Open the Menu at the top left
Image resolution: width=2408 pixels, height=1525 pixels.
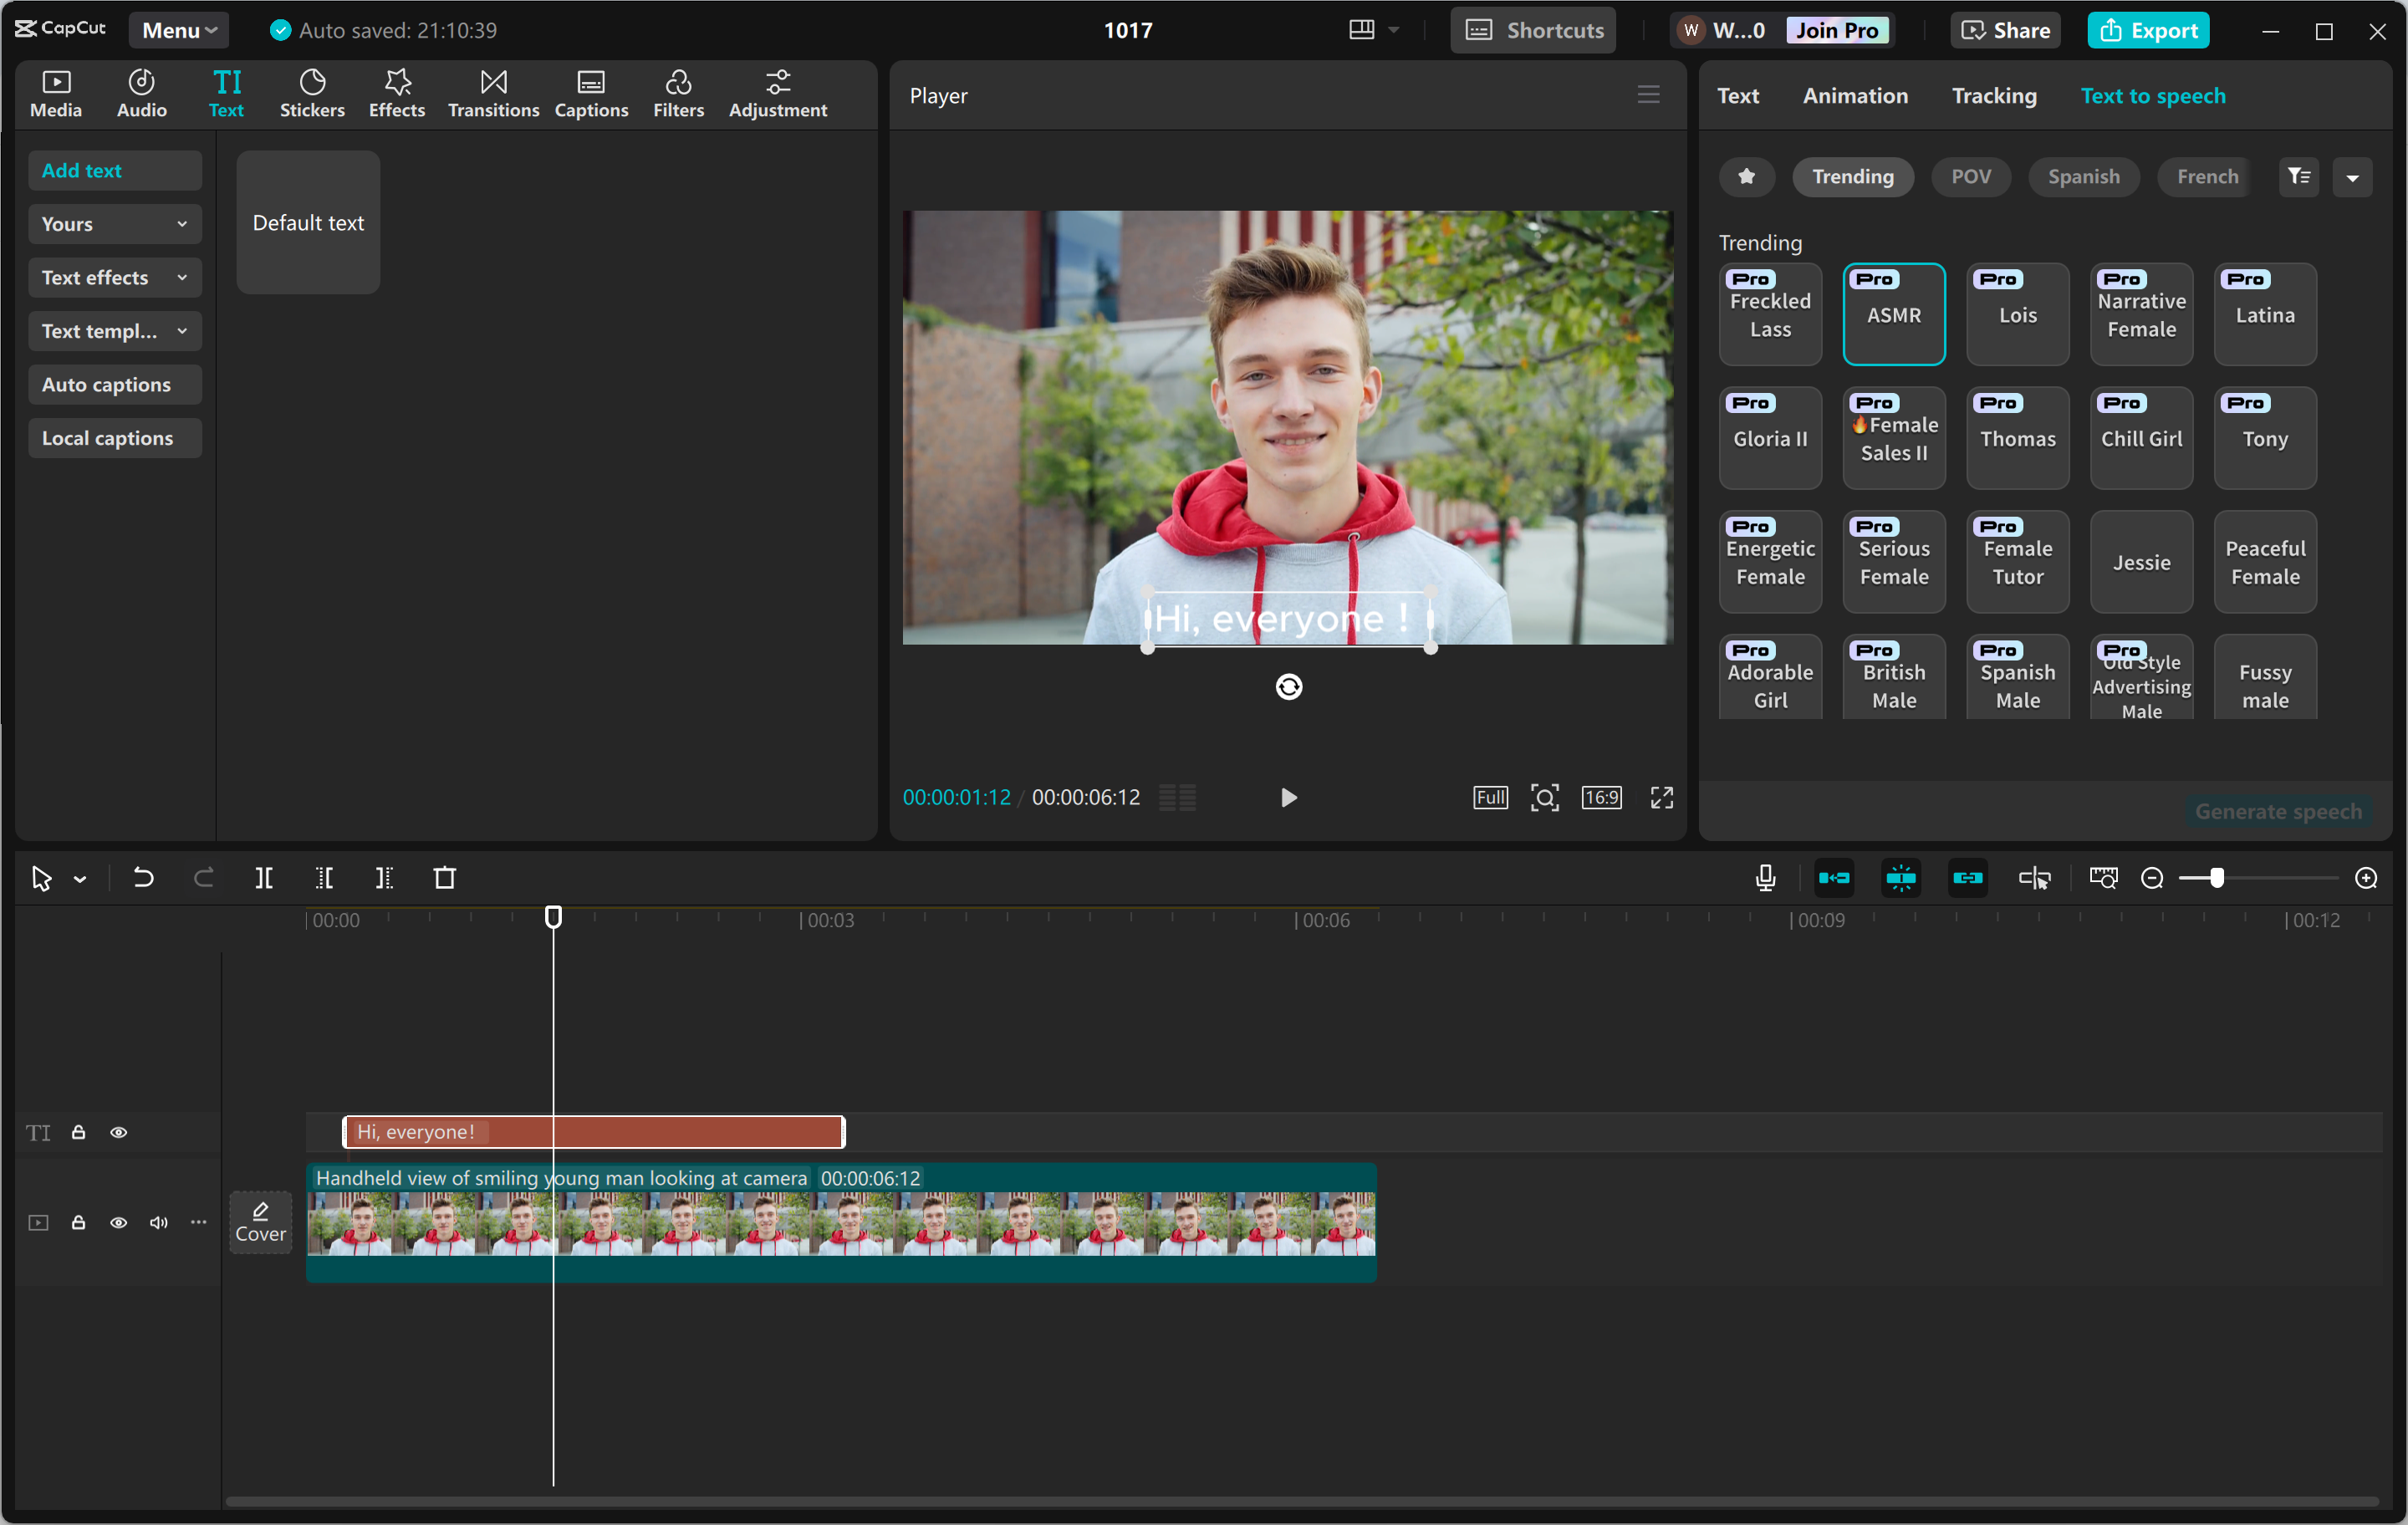[178, 29]
